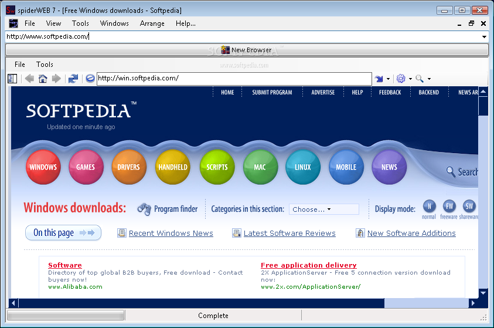Go forward with the right arrow icon

coord(56,79)
